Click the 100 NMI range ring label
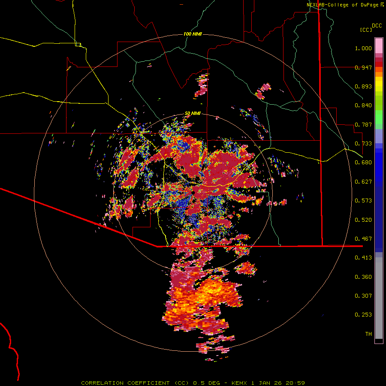Image resolution: width=386 pixels, height=386 pixels. [193, 34]
